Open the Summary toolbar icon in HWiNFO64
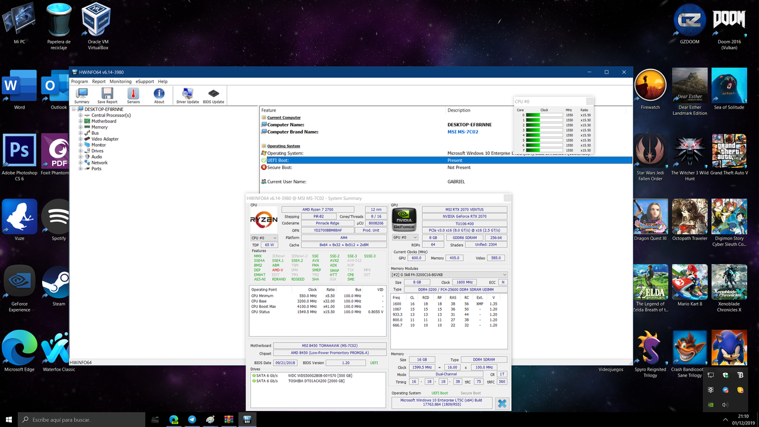The height and width of the screenshot is (427, 759). (82, 96)
